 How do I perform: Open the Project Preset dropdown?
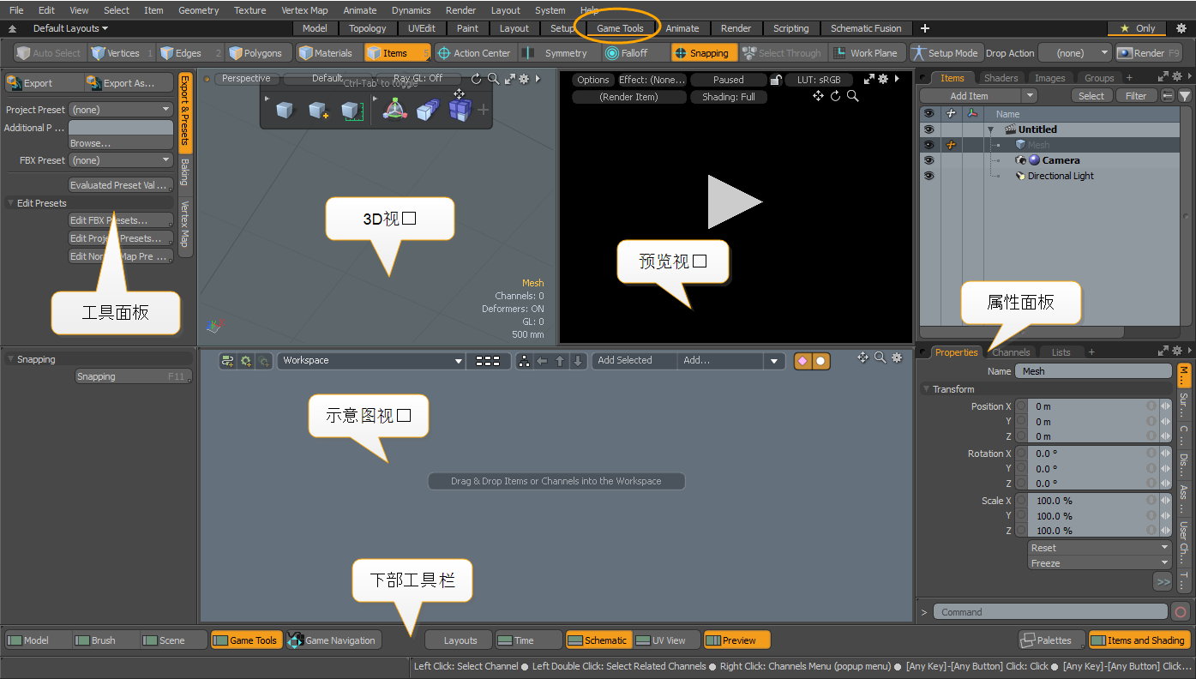(x=121, y=110)
